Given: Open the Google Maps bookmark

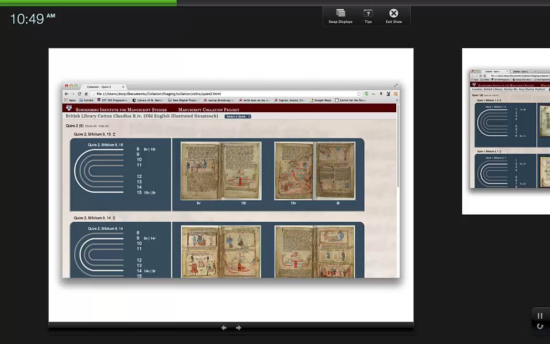Looking at the screenshot, I should click(x=320, y=100).
